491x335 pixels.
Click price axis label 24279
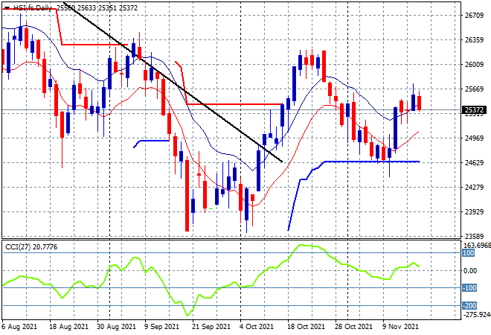[474, 187]
